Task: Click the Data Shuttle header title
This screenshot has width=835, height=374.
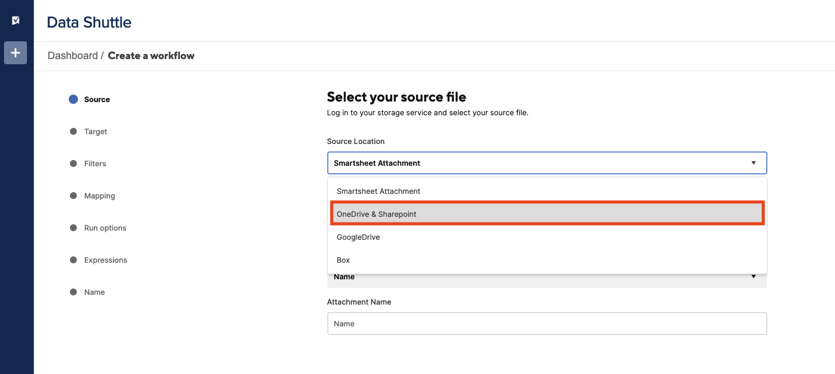Action: pyautogui.click(x=89, y=22)
